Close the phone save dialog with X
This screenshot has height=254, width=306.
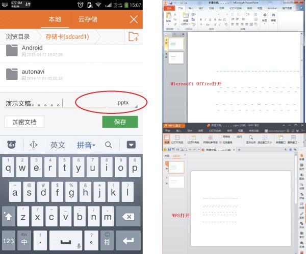tap(134, 19)
